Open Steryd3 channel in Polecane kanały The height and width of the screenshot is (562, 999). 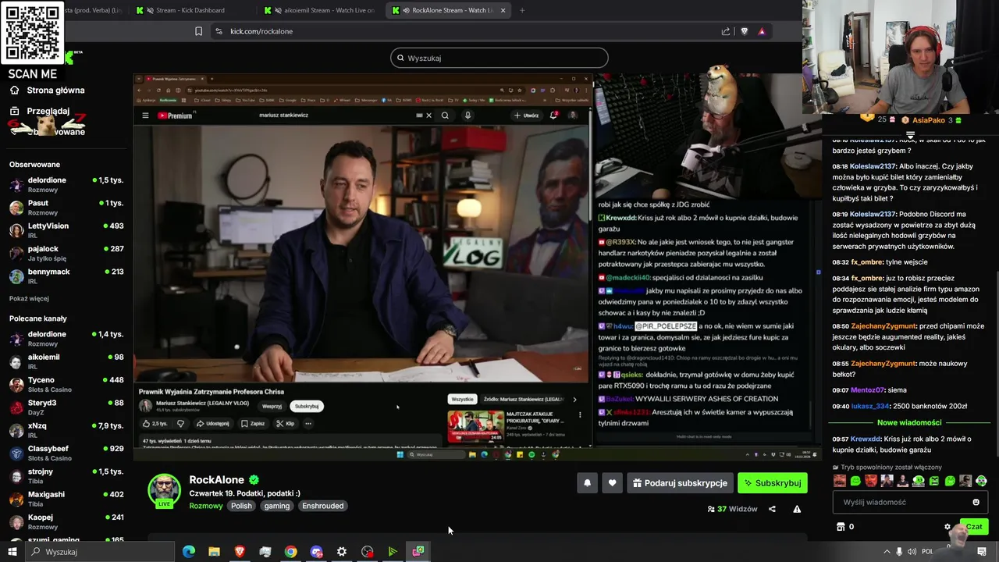[x=66, y=407]
